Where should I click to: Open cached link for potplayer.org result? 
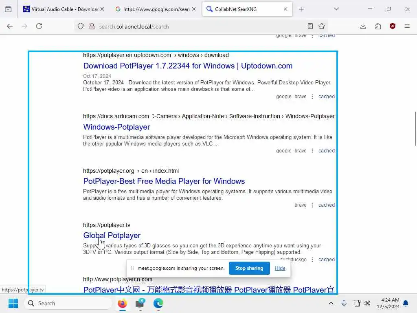click(x=327, y=205)
